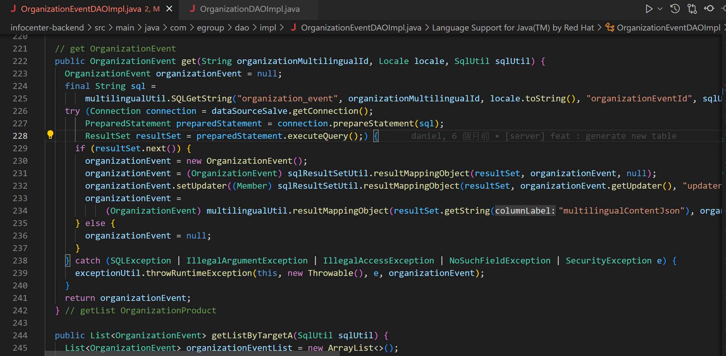Click the yellow class symbol icon in breadcrumb
Image resolution: width=726 pixels, height=356 pixels.
[x=610, y=28]
